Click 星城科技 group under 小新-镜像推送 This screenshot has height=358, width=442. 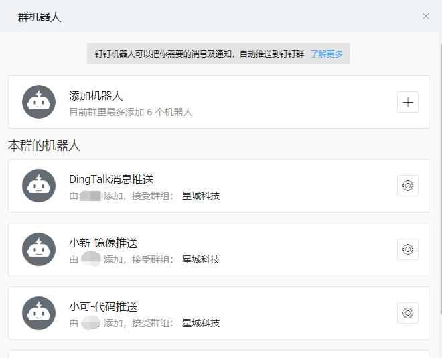(x=201, y=259)
